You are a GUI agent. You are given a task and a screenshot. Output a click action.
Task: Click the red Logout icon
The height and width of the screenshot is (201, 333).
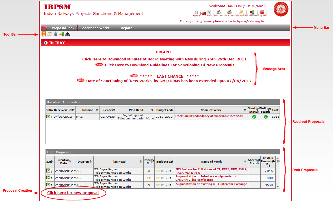pyautogui.click(x=262, y=12)
